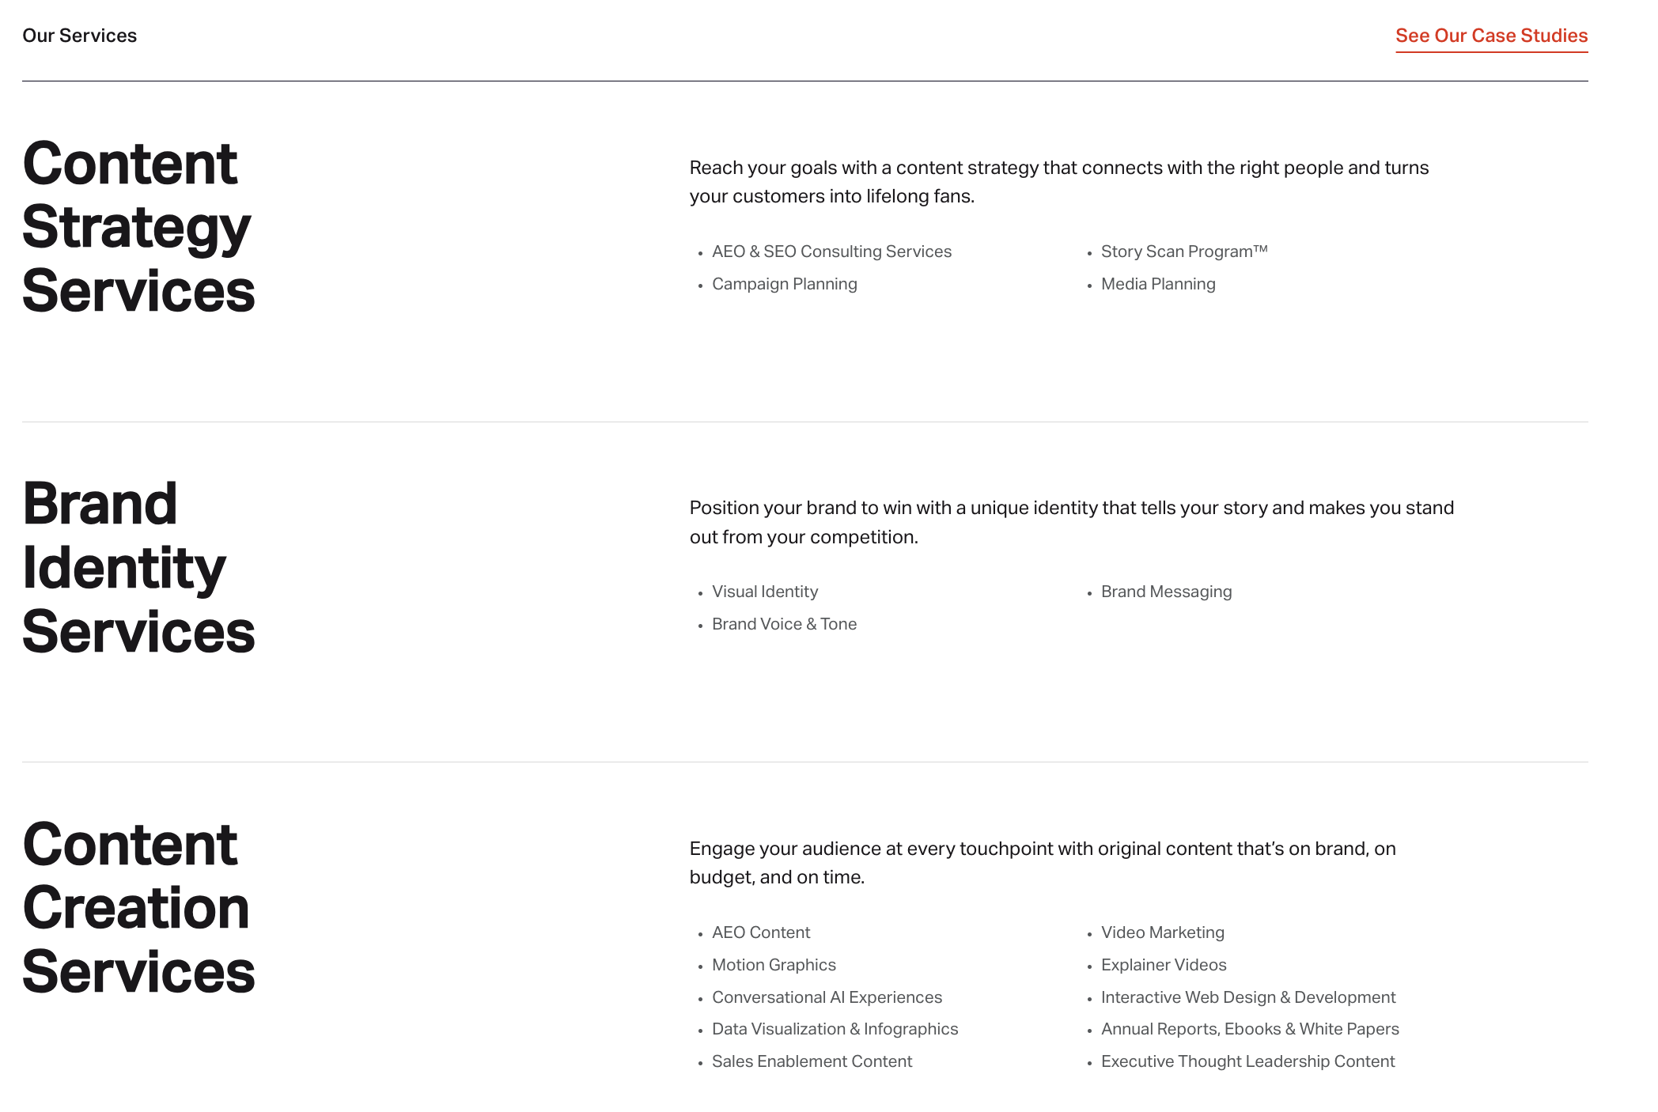Select the AEO Content link
This screenshot has width=1658, height=1112.
[760, 932]
